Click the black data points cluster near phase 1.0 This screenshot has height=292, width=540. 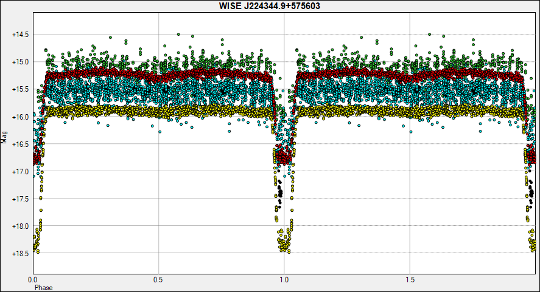click(280, 194)
